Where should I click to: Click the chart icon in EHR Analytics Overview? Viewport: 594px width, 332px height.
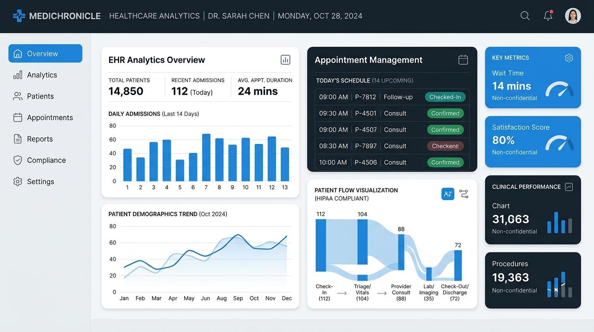tap(285, 60)
